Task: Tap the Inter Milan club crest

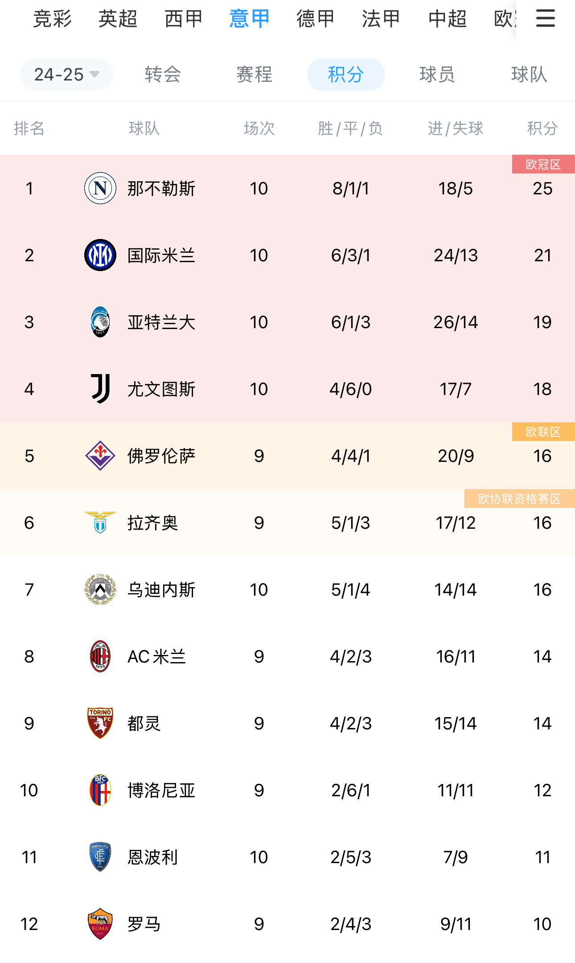Action: 100,255
